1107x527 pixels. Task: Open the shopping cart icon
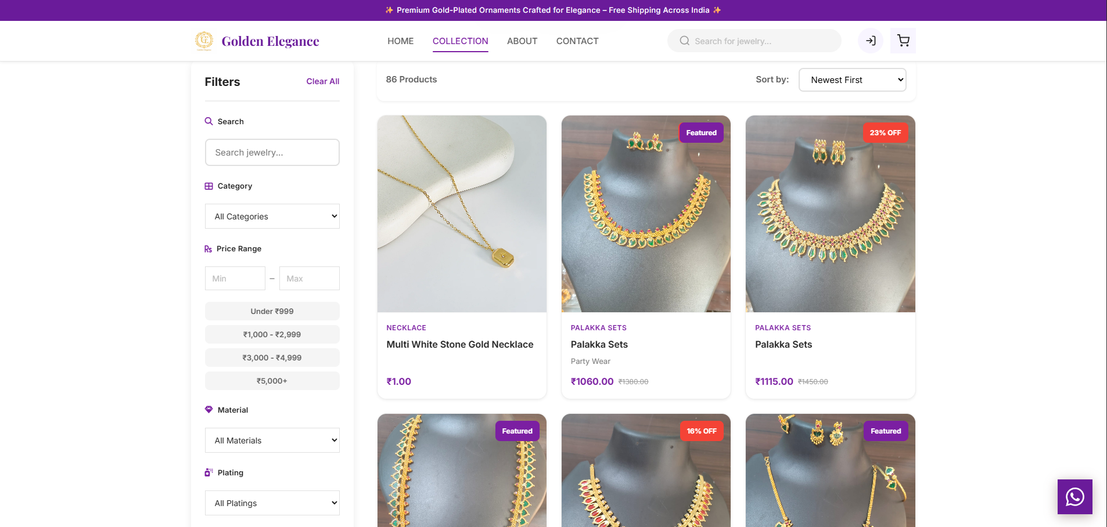(903, 41)
